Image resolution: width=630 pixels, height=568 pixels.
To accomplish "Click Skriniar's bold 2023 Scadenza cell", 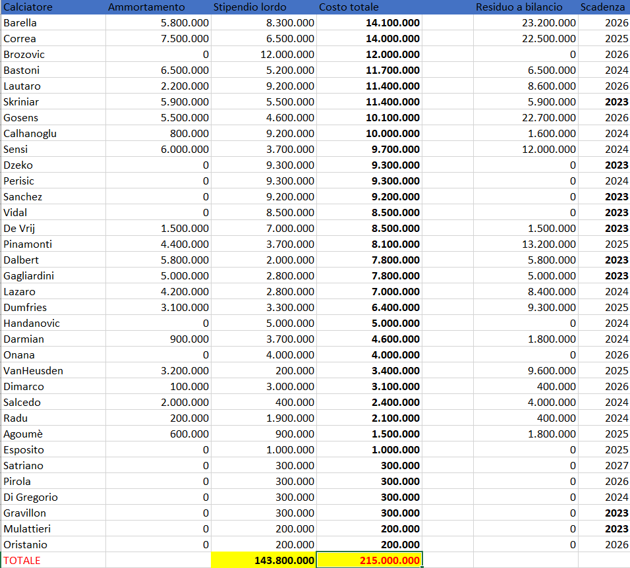I will [616, 101].
